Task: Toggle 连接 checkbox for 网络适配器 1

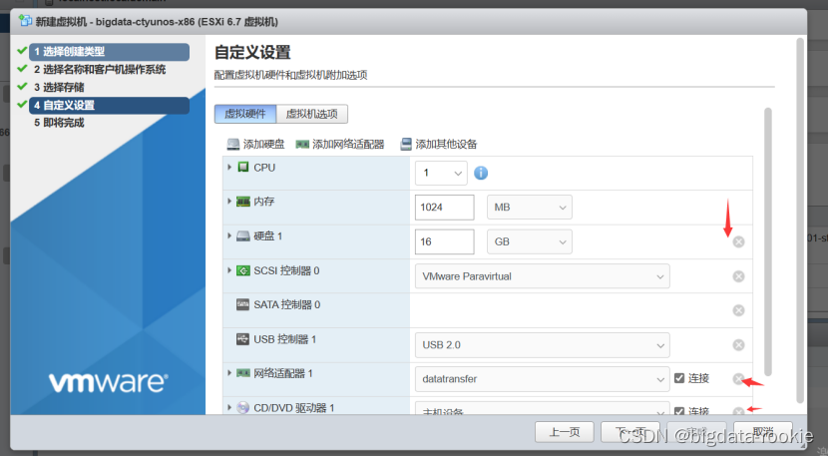Action: [x=679, y=378]
